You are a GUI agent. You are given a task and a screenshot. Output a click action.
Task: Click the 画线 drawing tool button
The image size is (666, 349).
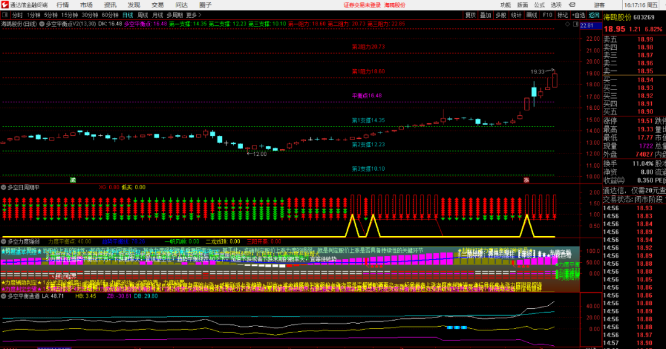532,15
